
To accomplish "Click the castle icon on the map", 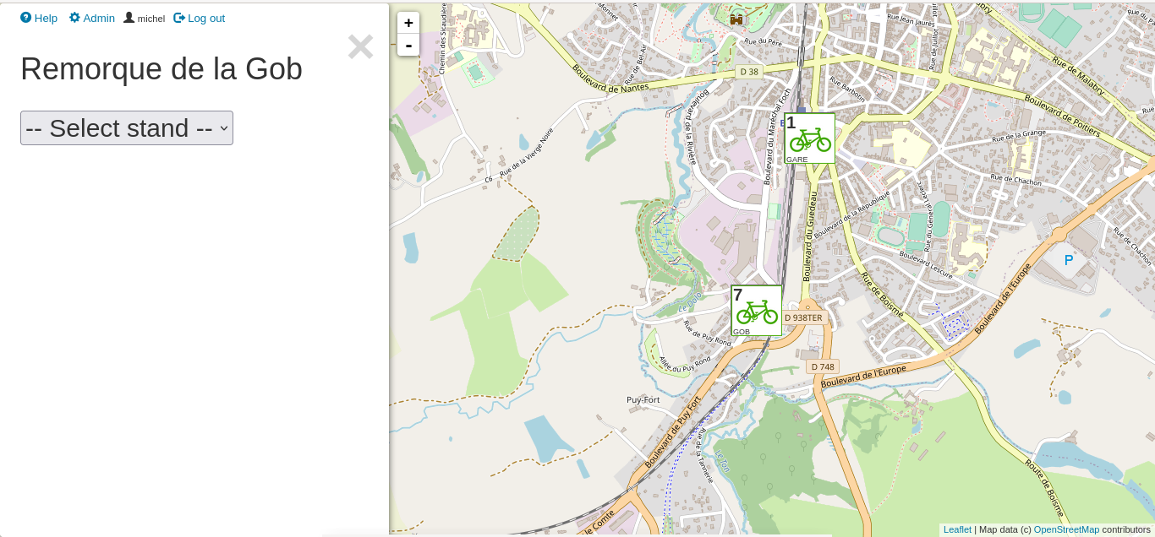I will pyautogui.click(x=736, y=19).
